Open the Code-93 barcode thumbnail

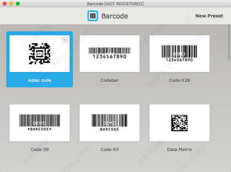109,123
